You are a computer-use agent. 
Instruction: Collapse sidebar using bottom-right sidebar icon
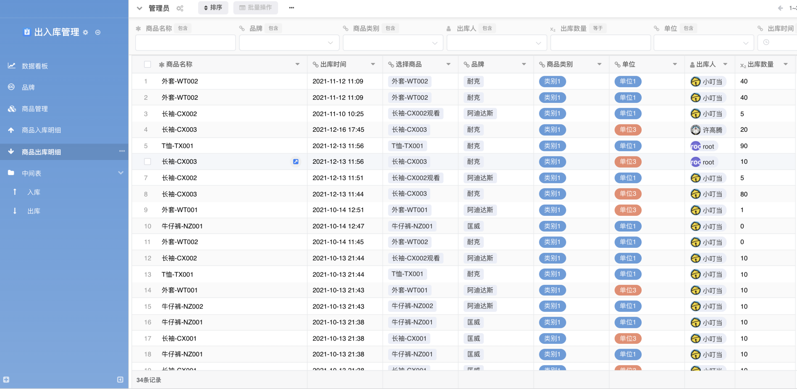tap(120, 379)
